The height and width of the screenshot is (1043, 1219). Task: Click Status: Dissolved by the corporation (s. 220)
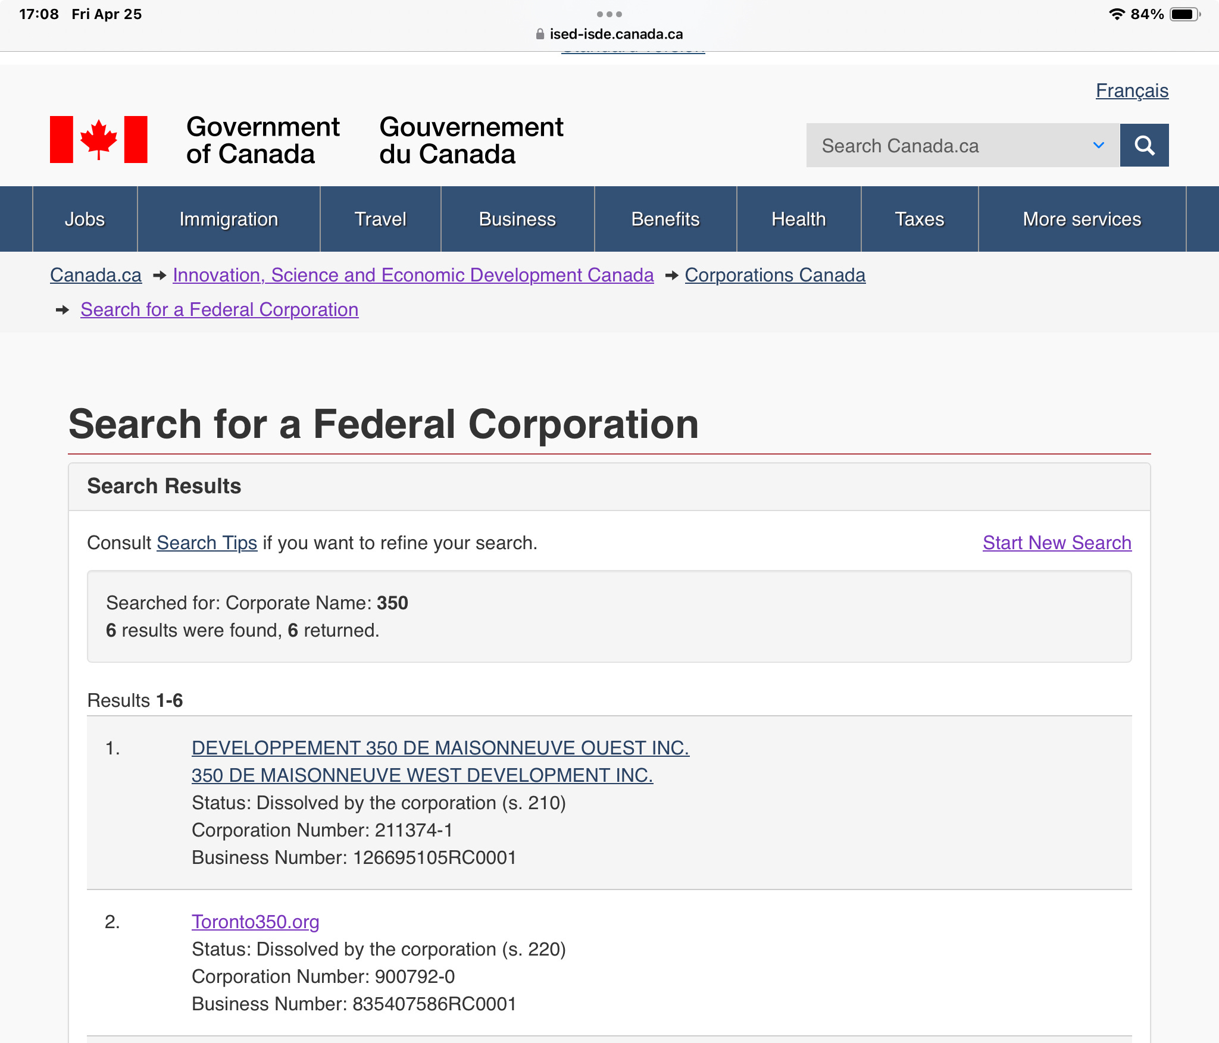[x=379, y=949]
